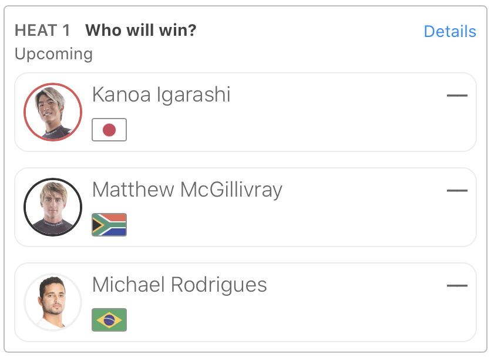
Task: Click the "Who will win?" heading
Action: coord(141,31)
